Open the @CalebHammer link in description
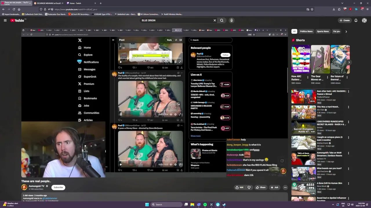This screenshot has height=208, width=371. click(x=50, y=198)
